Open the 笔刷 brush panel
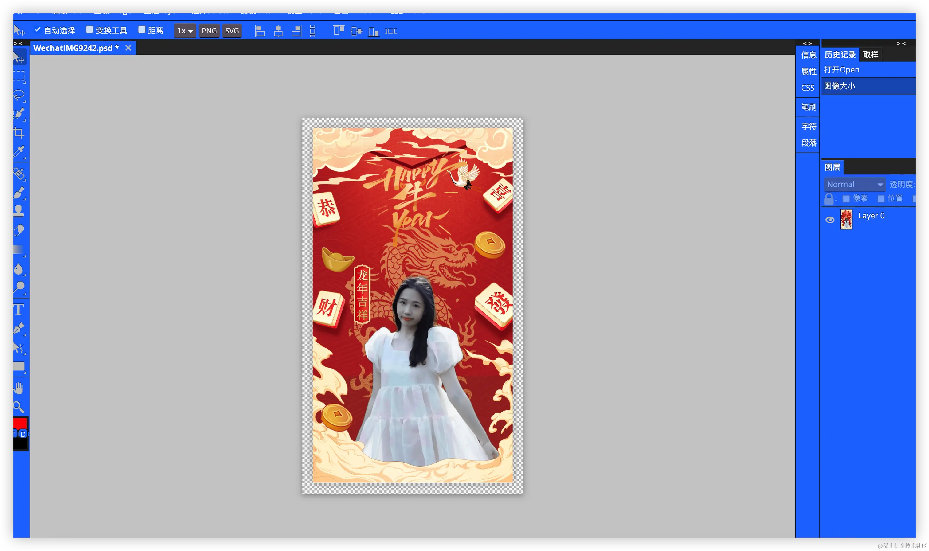929x551 pixels. click(x=808, y=107)
